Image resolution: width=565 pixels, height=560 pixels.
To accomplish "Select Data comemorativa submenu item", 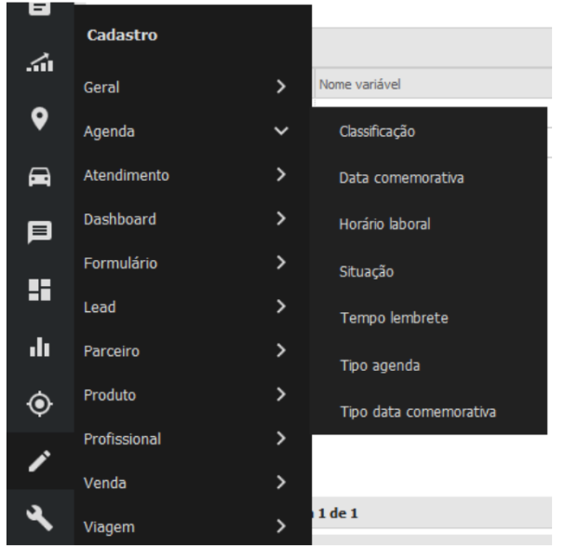I will coord(401,178).
